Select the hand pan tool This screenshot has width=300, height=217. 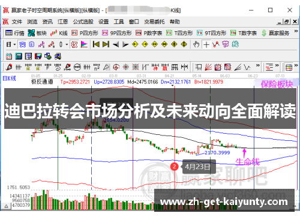[x=196, y=44]
